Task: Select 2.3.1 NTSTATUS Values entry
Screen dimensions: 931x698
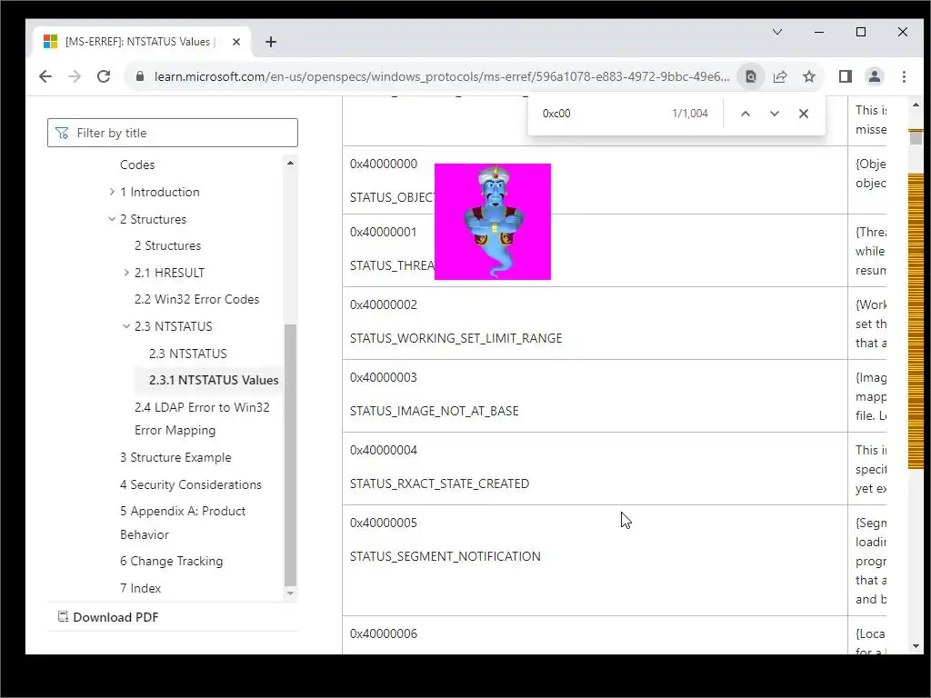Action: pos(214,380)
